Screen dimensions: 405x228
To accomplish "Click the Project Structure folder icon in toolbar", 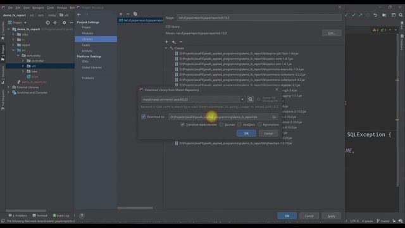I will tap(384, 15).
